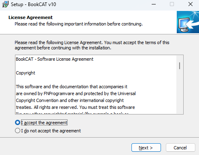Viewport: 199px width, 155px height.
Task: Minimize the setup window
Action: [x=154, y=4]
